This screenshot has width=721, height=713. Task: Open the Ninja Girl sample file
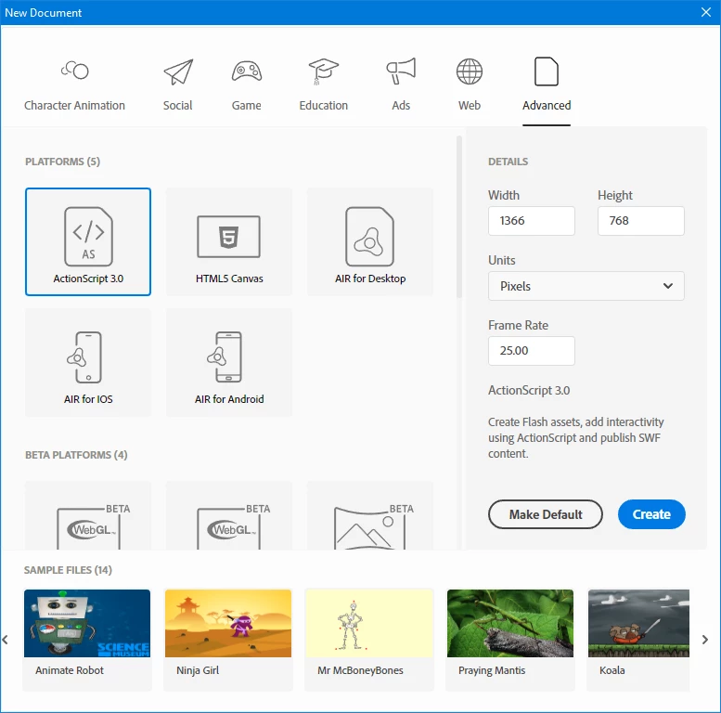(x=228, y=640)
